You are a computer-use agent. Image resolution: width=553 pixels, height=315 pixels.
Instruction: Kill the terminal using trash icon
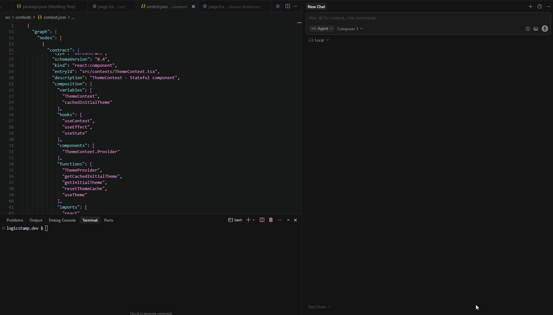271,220
